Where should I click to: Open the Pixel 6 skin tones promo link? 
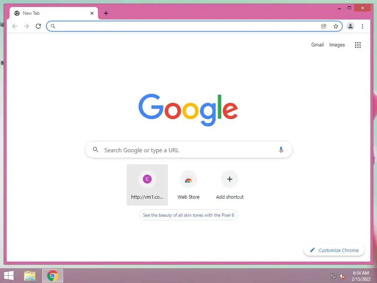[188, 215]
